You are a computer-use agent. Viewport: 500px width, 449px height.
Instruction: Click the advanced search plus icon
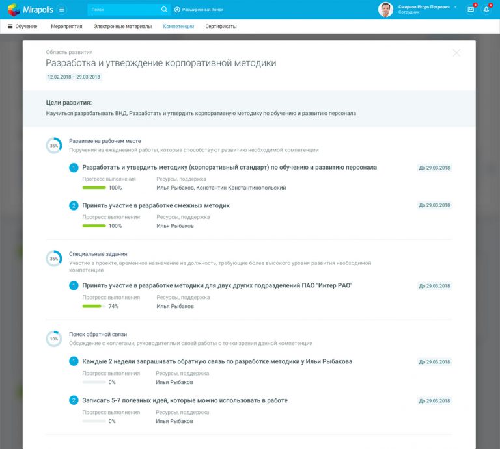(x=177, y=10)
